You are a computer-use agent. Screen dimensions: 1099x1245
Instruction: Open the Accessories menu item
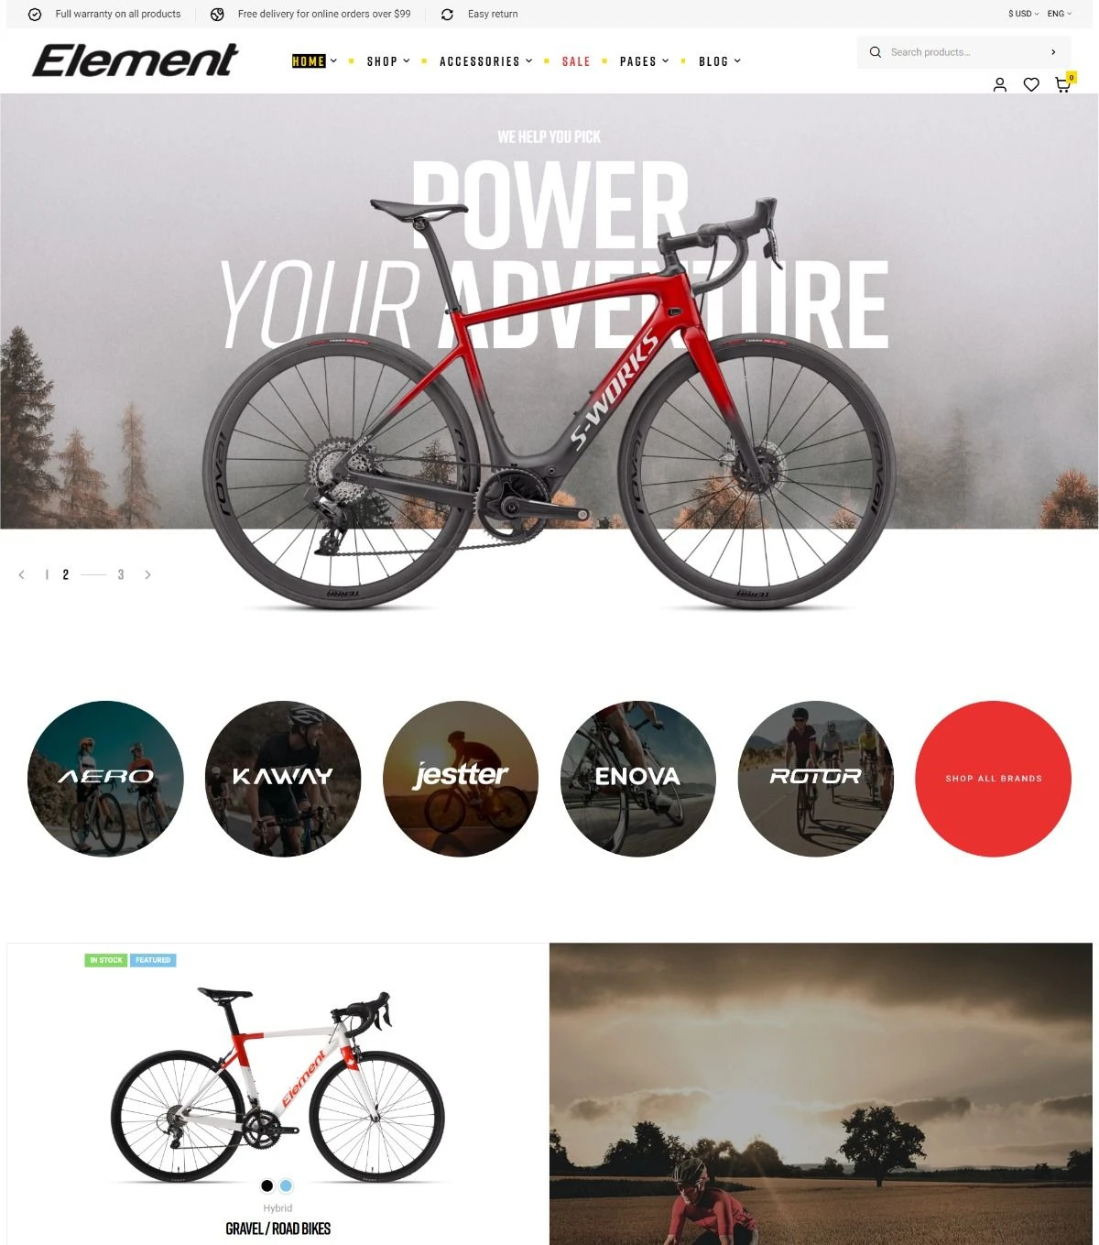coord(485,61)
